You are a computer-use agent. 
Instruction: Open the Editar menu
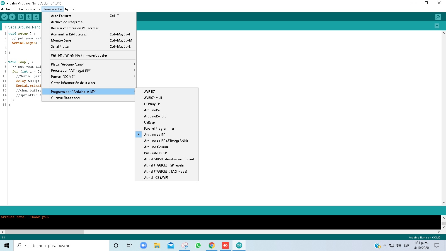(x=19, y=9)
